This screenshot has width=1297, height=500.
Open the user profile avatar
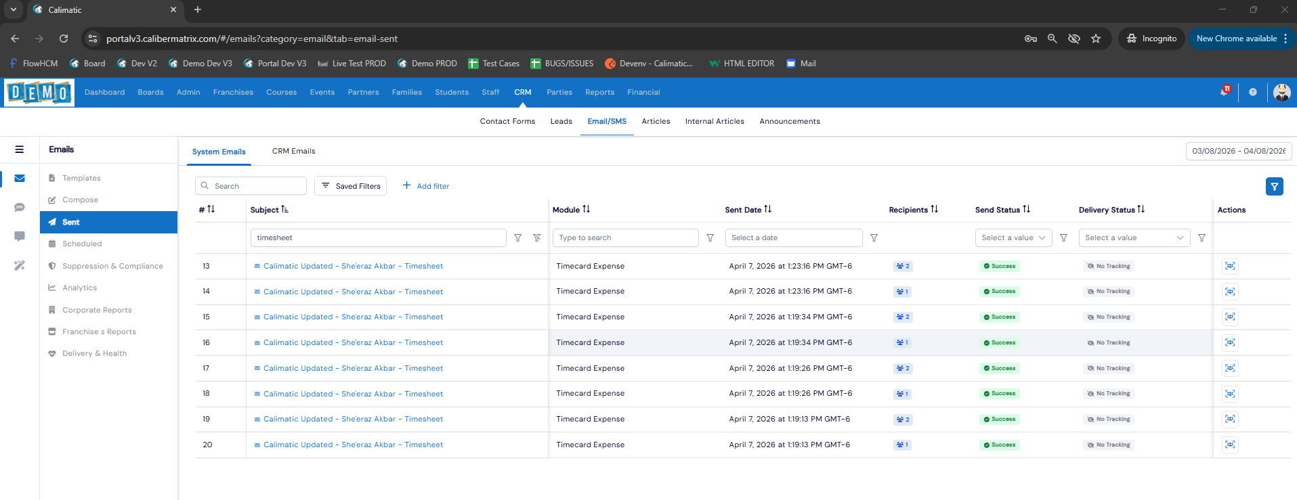tap(1281, 92)
